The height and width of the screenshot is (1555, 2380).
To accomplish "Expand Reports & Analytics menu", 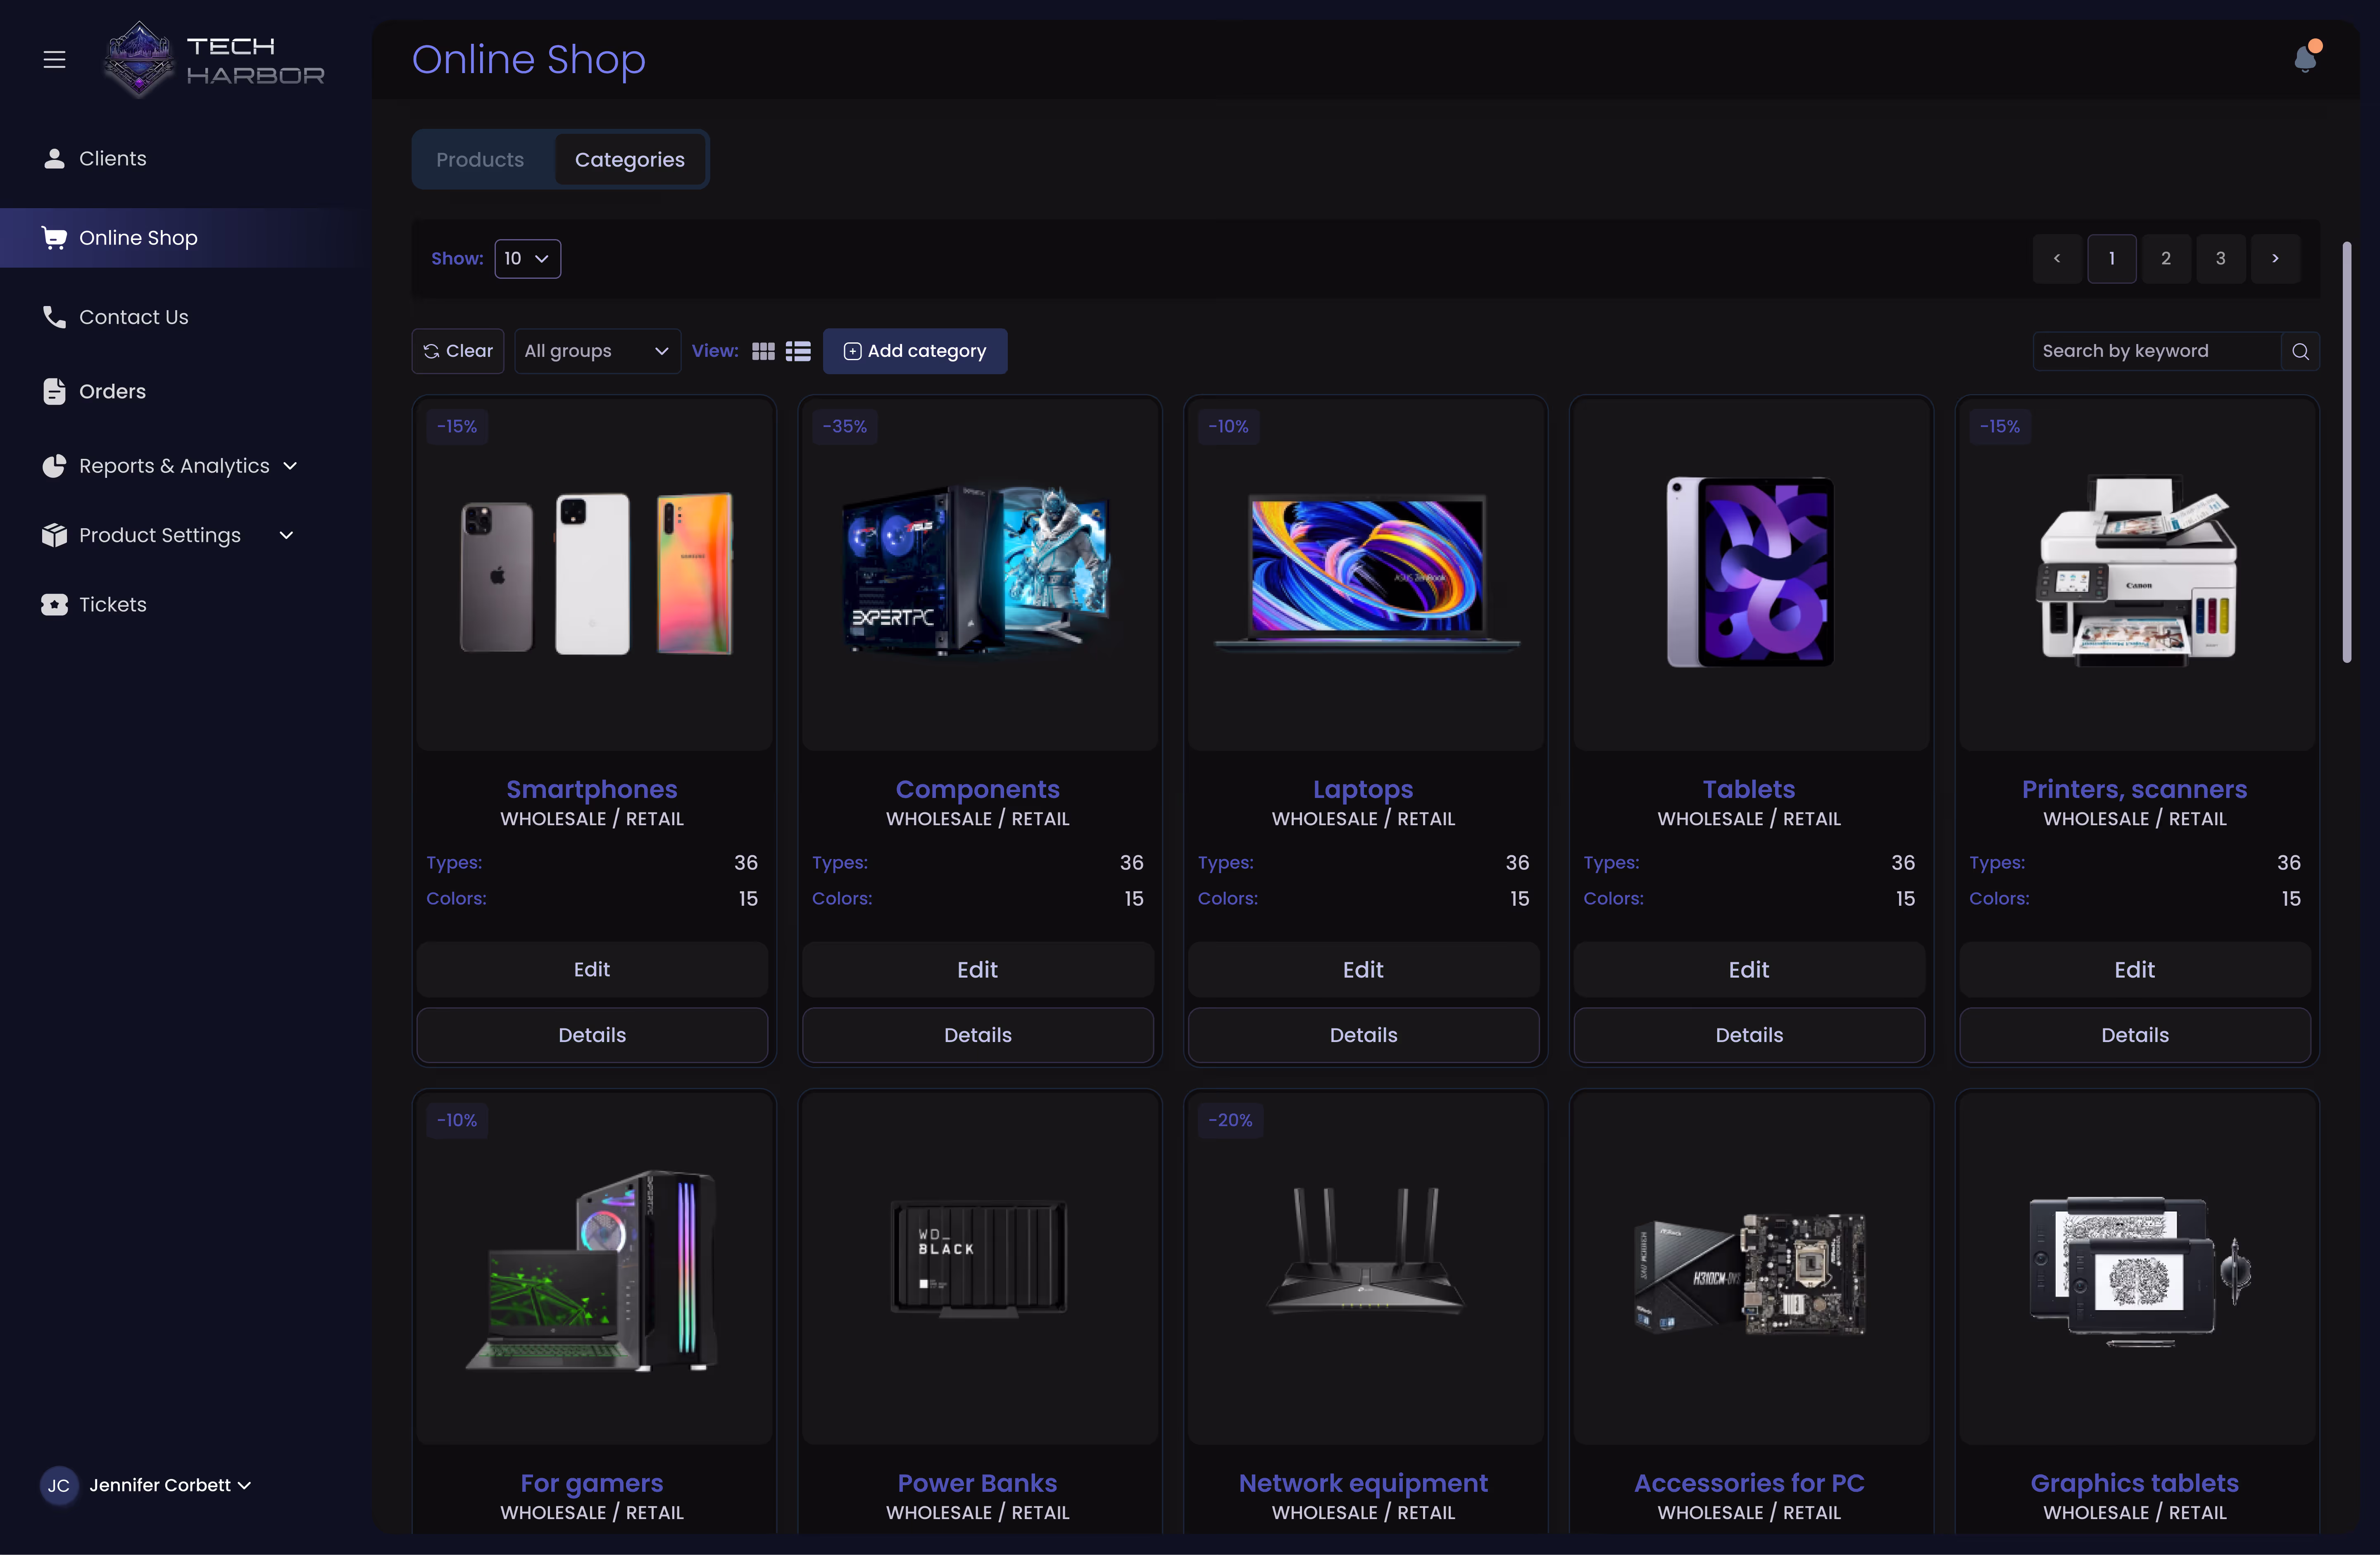I will tap(170, 466).
